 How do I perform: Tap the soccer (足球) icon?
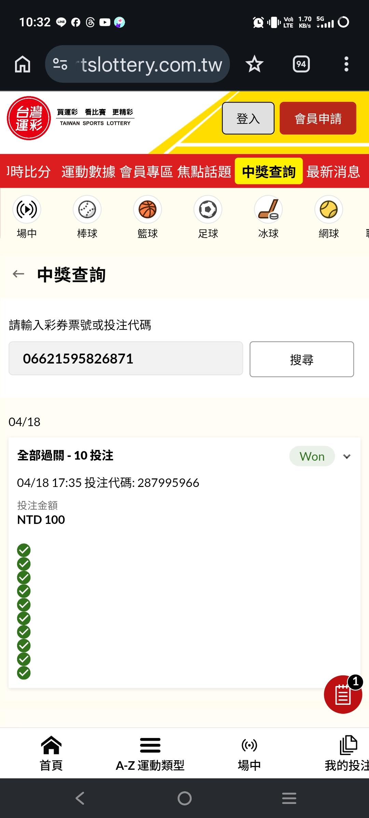pos(208,210)
